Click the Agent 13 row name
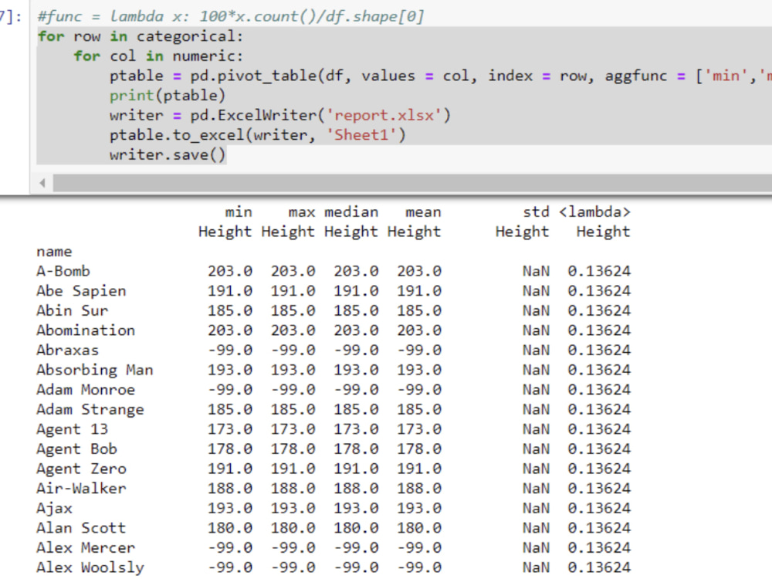772x579 pixels. pos(72,429)
